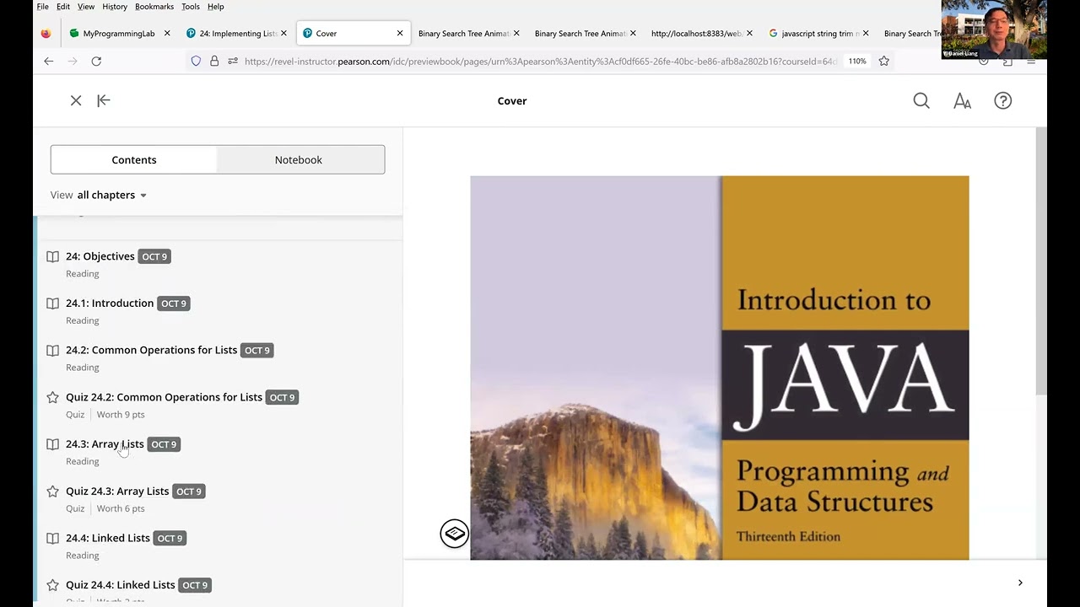Close the localhost:8383 tab
The image size is (1080, 607).
coord(749,34)
